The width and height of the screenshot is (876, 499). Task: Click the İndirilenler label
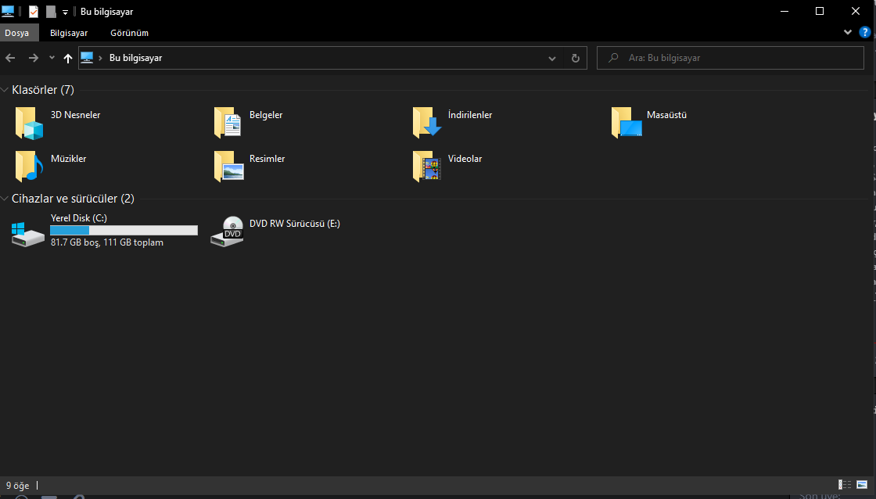[x=470, y=114]
